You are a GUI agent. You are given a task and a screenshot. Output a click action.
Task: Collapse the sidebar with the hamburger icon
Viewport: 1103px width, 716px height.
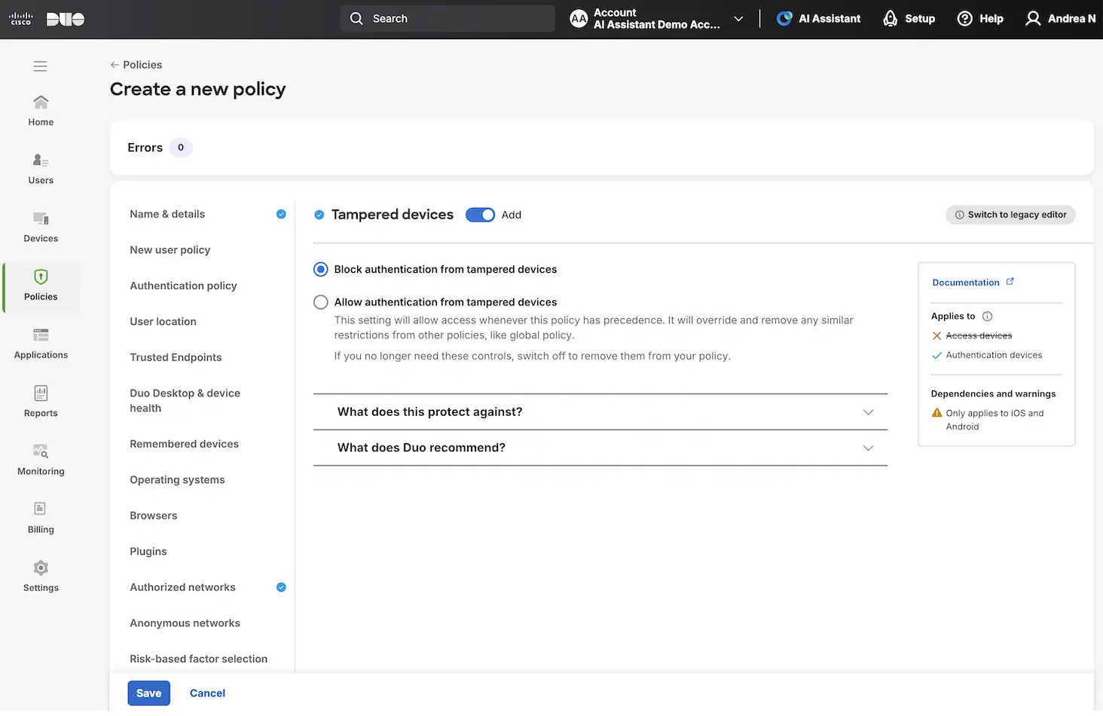[x=40, y=66]
